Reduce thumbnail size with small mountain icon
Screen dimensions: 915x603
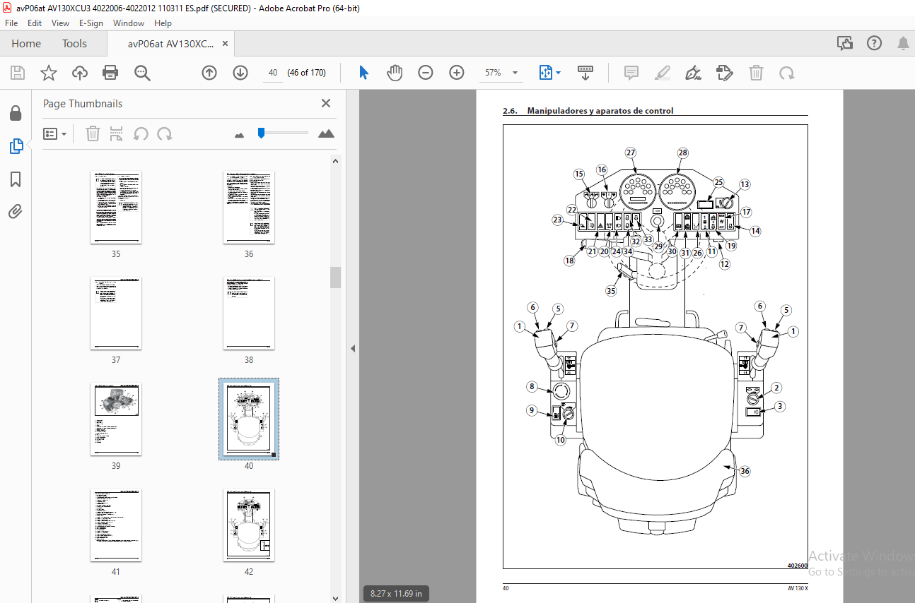(239, 134)
